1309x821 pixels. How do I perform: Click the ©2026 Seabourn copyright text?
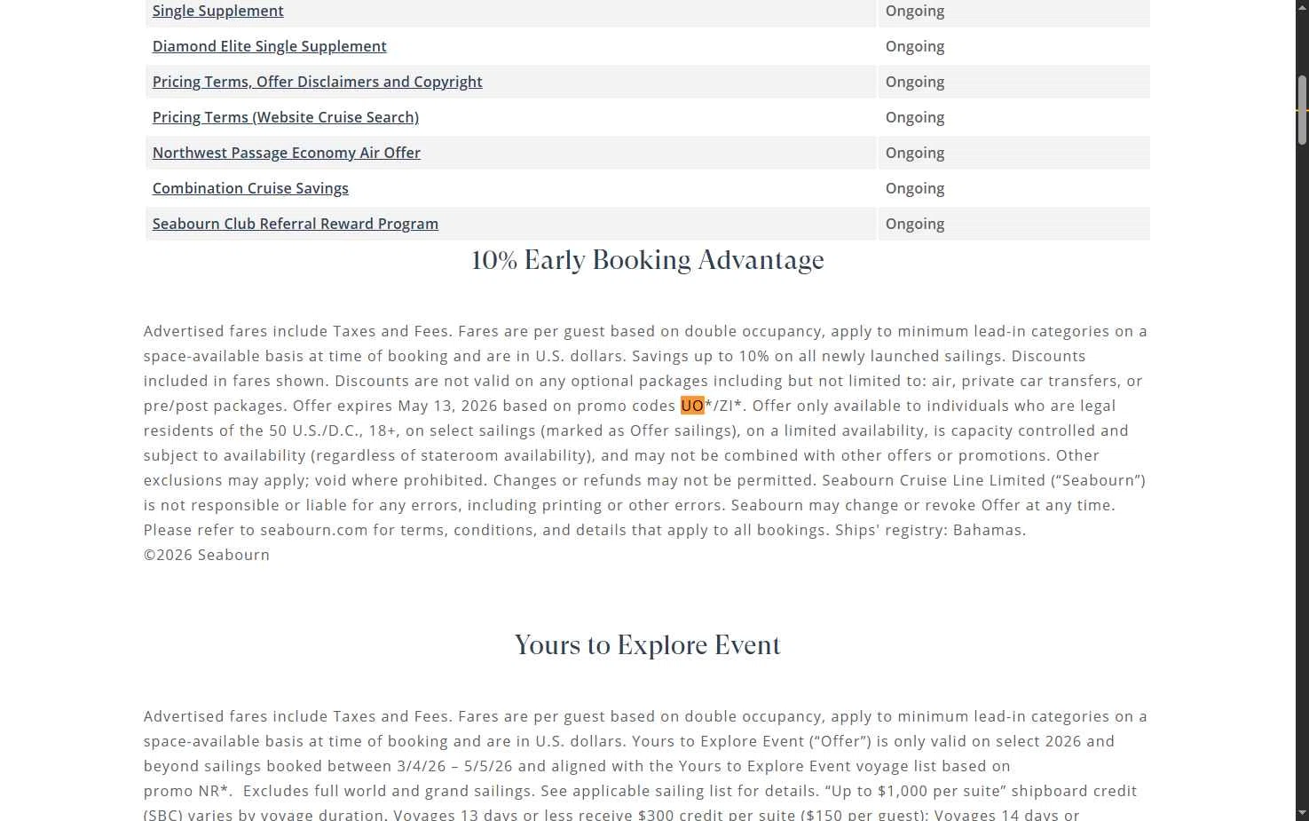coord(207,555)
